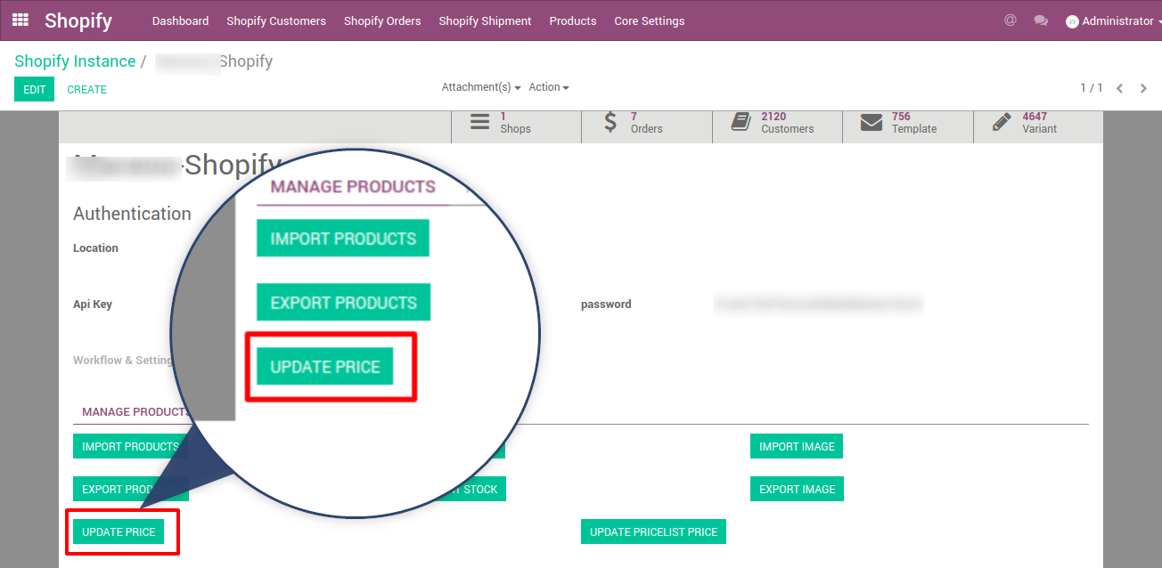Click the EXPORT IMAGE button
This screenshot has width=1162, height=568.
point(797,489)
